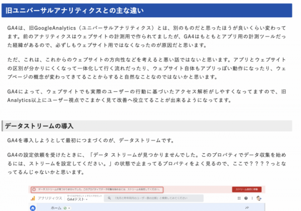The width and height of the screenshot is (301, 211).
Task: Click the warning icon in the red alert
Action: [x=34, y=189]
